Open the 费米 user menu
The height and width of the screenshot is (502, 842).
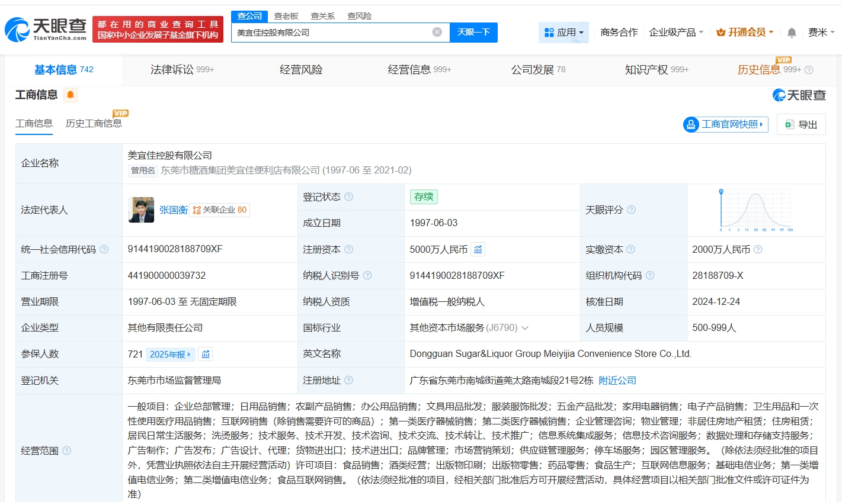821,33
